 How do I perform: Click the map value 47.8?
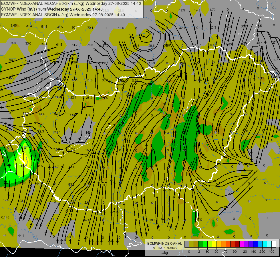(72, 167)
